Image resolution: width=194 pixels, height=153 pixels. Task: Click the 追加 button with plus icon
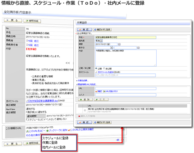(x=85, y=100)
